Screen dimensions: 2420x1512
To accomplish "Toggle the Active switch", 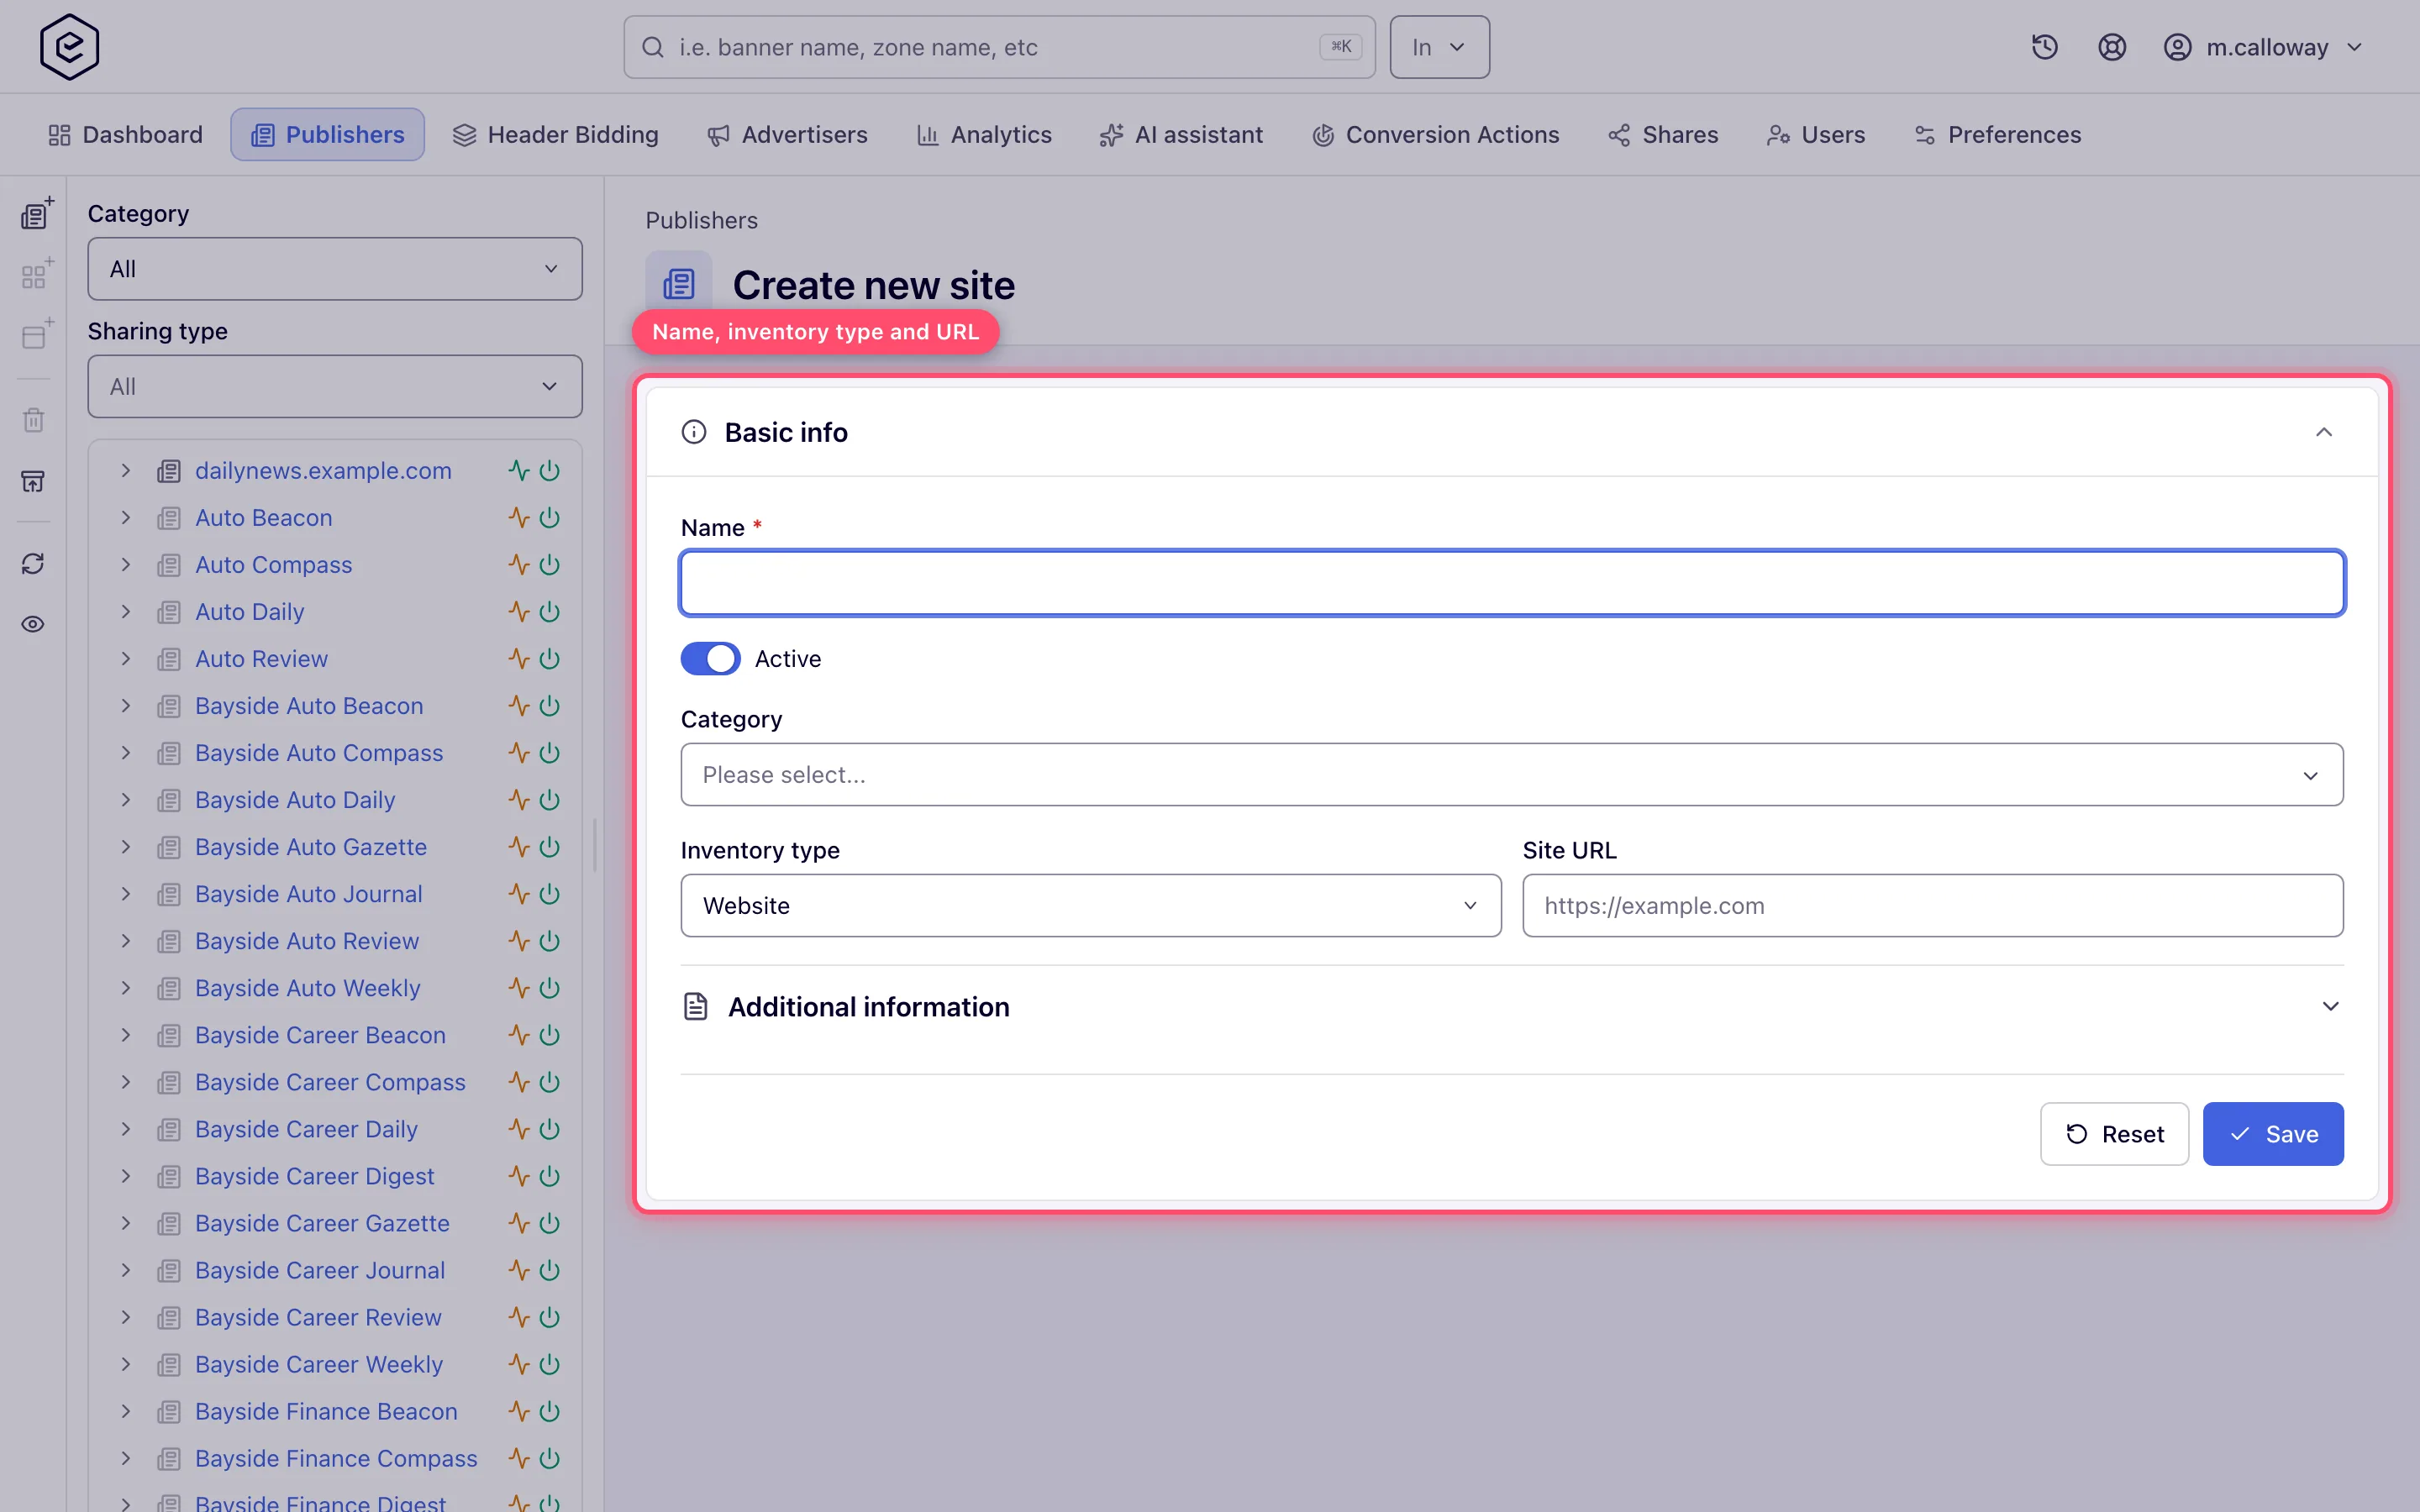I will click(710, 659).
